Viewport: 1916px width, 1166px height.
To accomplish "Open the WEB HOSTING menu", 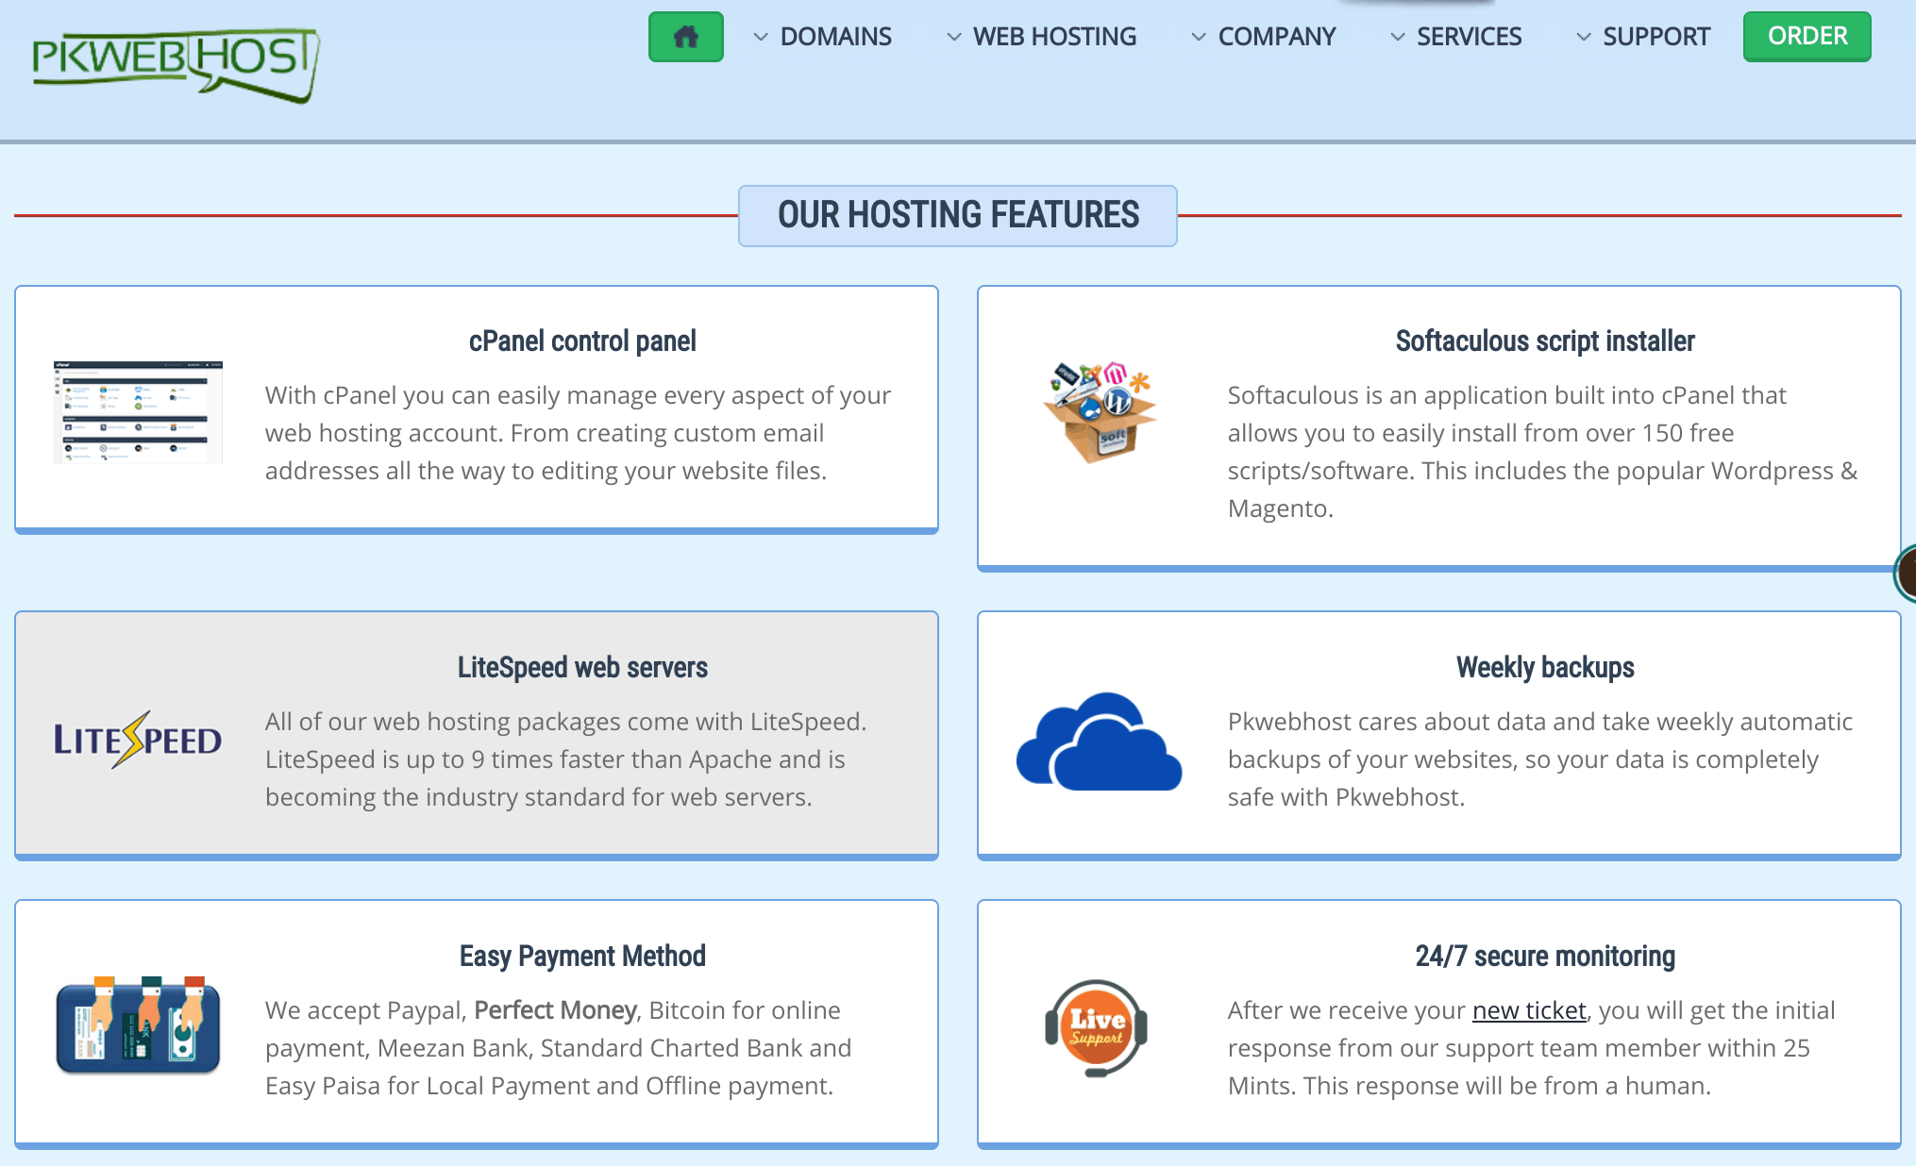I will point(1054,37).
